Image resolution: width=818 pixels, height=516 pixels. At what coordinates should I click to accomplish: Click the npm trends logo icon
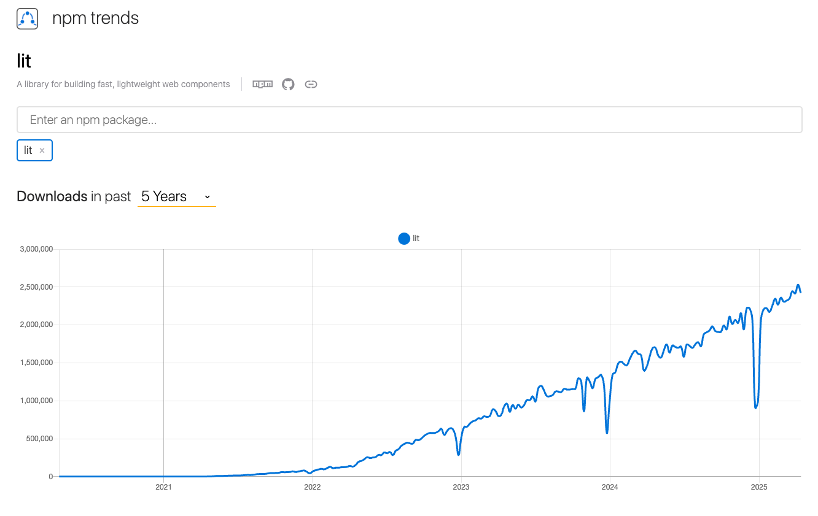pyautogui.click(x=27, y=18)
